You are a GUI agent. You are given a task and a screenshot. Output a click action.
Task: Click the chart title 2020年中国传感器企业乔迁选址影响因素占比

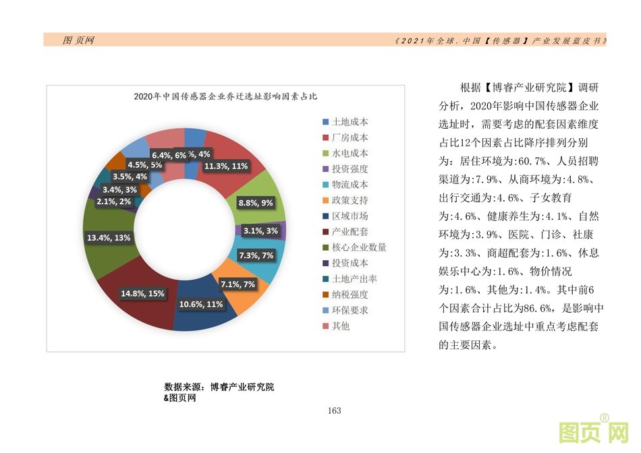coord(225,96)
